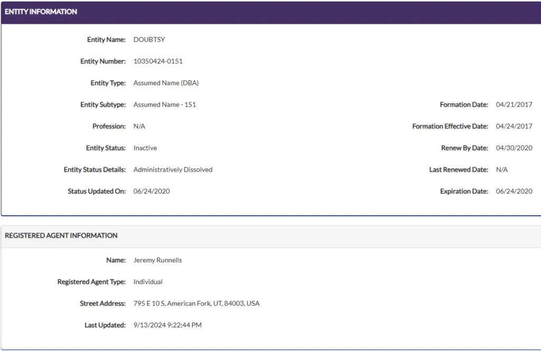Click the Formation Date value 04/21/2017
The height and width of the screenshot is (351, 541).
(x=514, y=105)
